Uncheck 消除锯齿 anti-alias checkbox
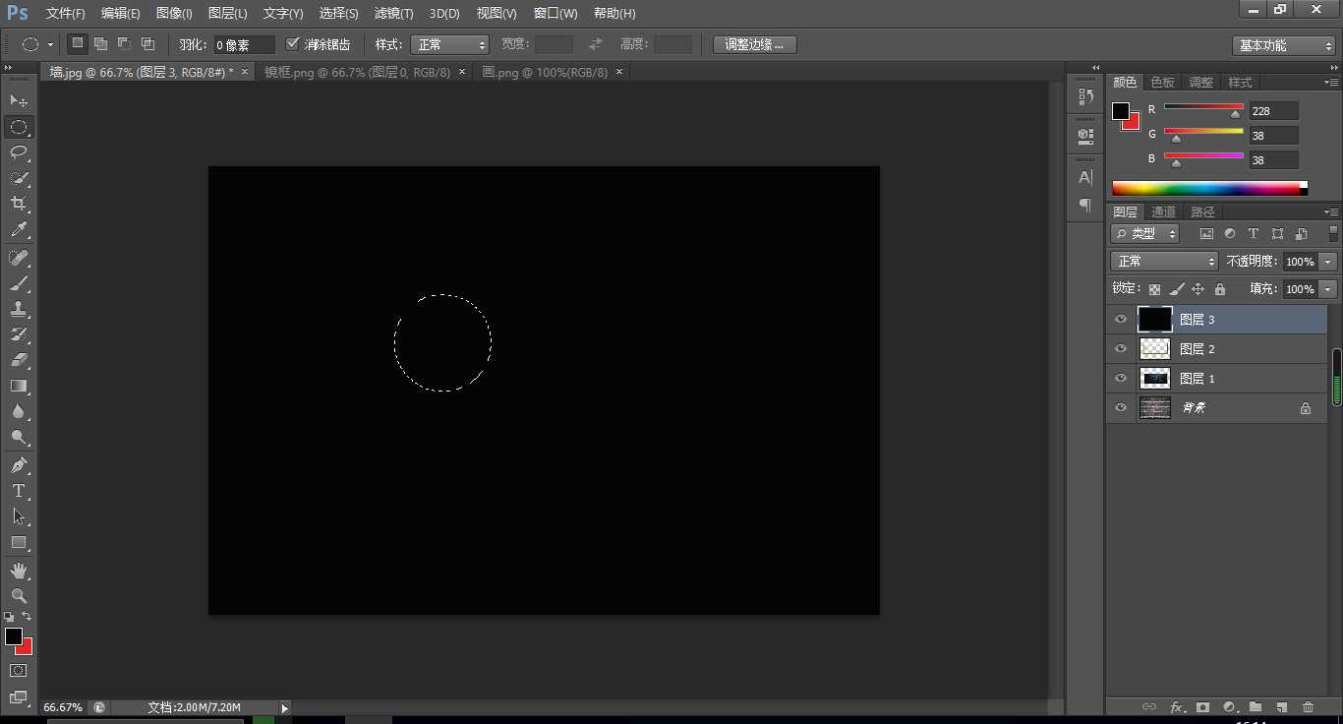The image size is (1343, 724). pyautogui.click(x=292, y=44)
